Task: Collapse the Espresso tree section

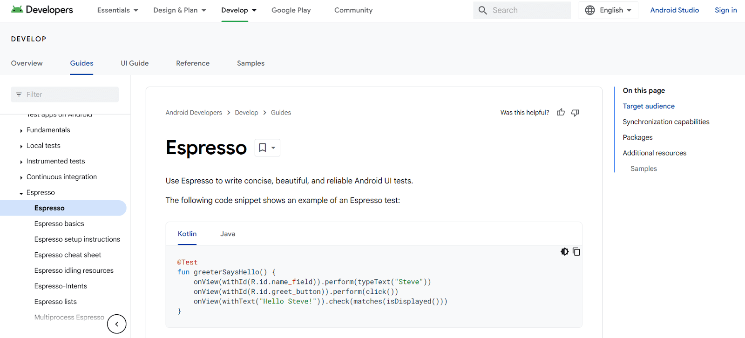Action: coord(21,193)
